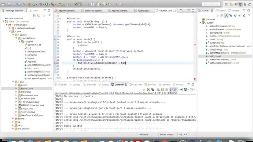Collapse the src/main/java folder node
The height and width of the screenshot is (142, 253).
7,24
